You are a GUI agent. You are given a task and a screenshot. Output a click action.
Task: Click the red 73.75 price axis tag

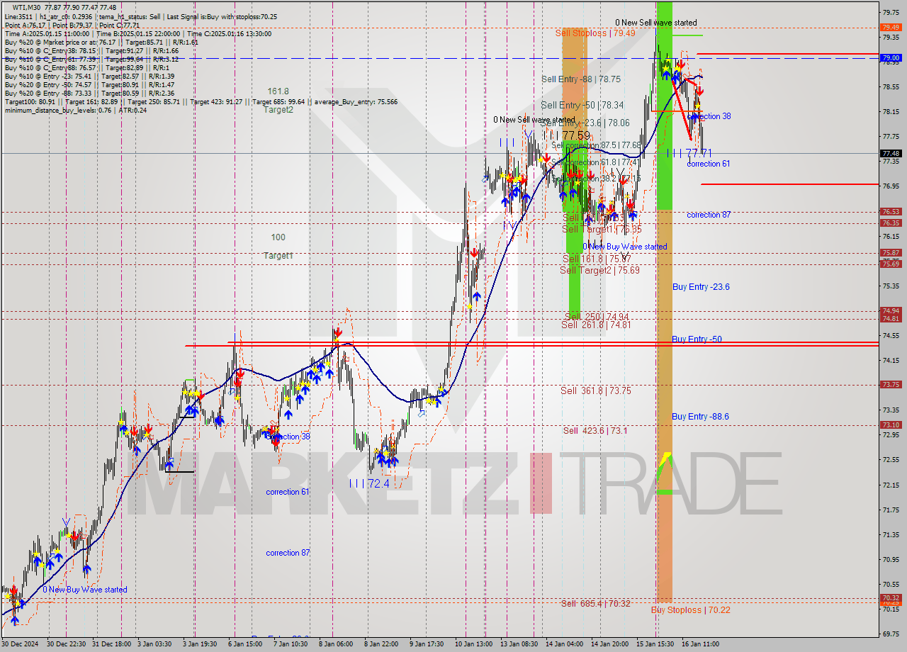pyautogui.click(x=890, y=384)
